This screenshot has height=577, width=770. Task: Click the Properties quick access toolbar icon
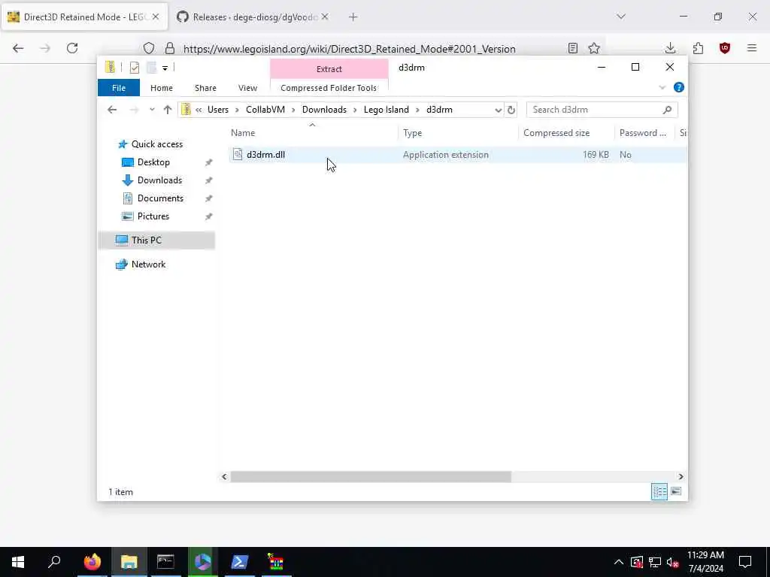coord(134,68)
